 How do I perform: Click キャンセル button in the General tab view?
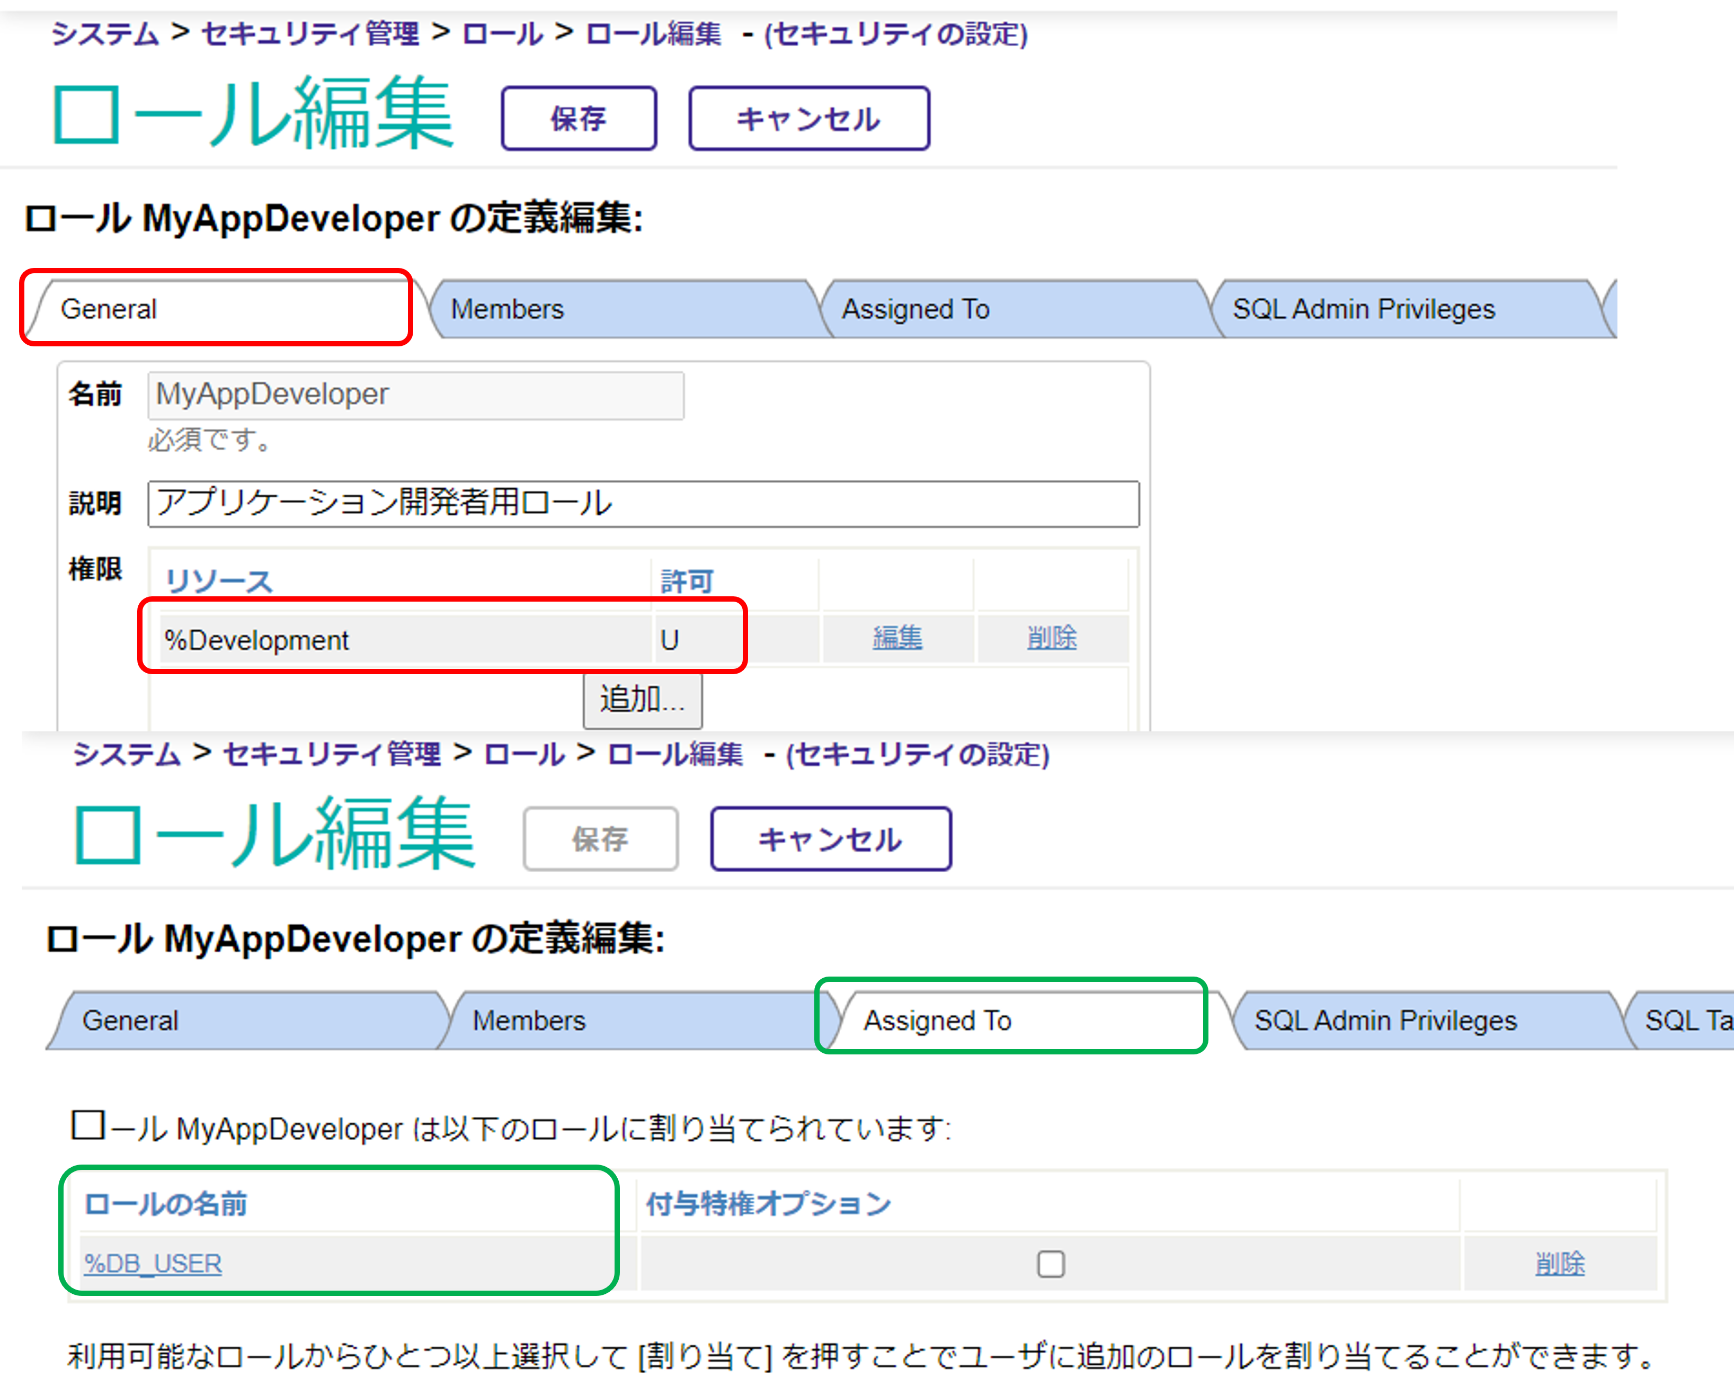pos(808,119)
